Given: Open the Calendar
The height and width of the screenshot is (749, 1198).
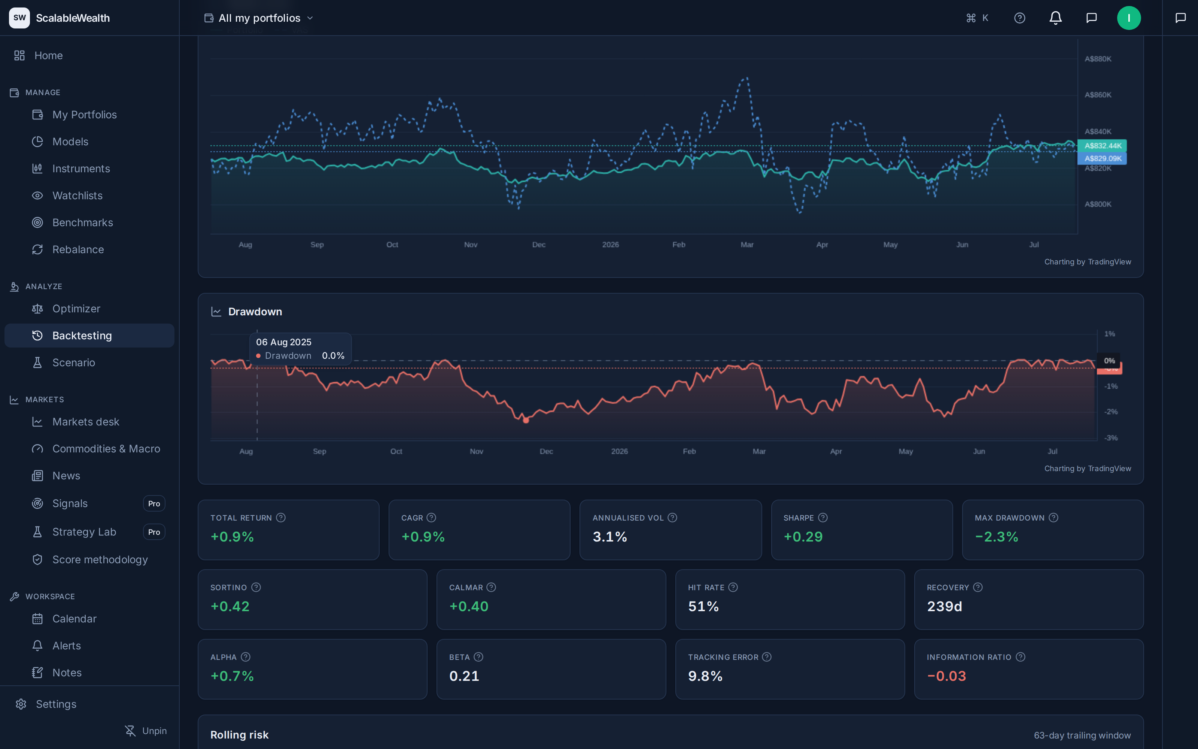Looking at the screenshot, I should [89, 619].
